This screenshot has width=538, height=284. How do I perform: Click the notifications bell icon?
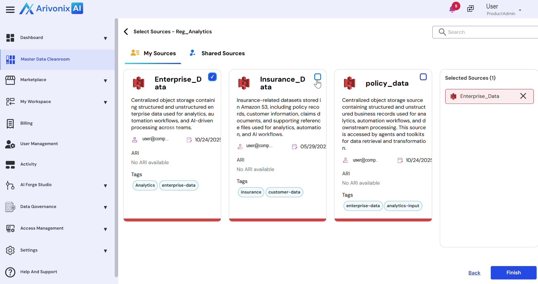(452, 9)
